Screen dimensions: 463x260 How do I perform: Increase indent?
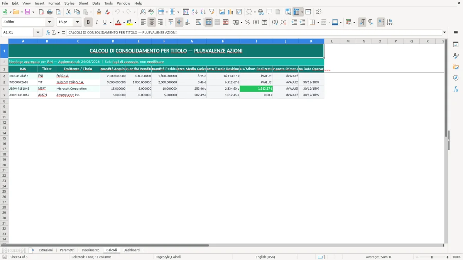click(x=294, y=22)
